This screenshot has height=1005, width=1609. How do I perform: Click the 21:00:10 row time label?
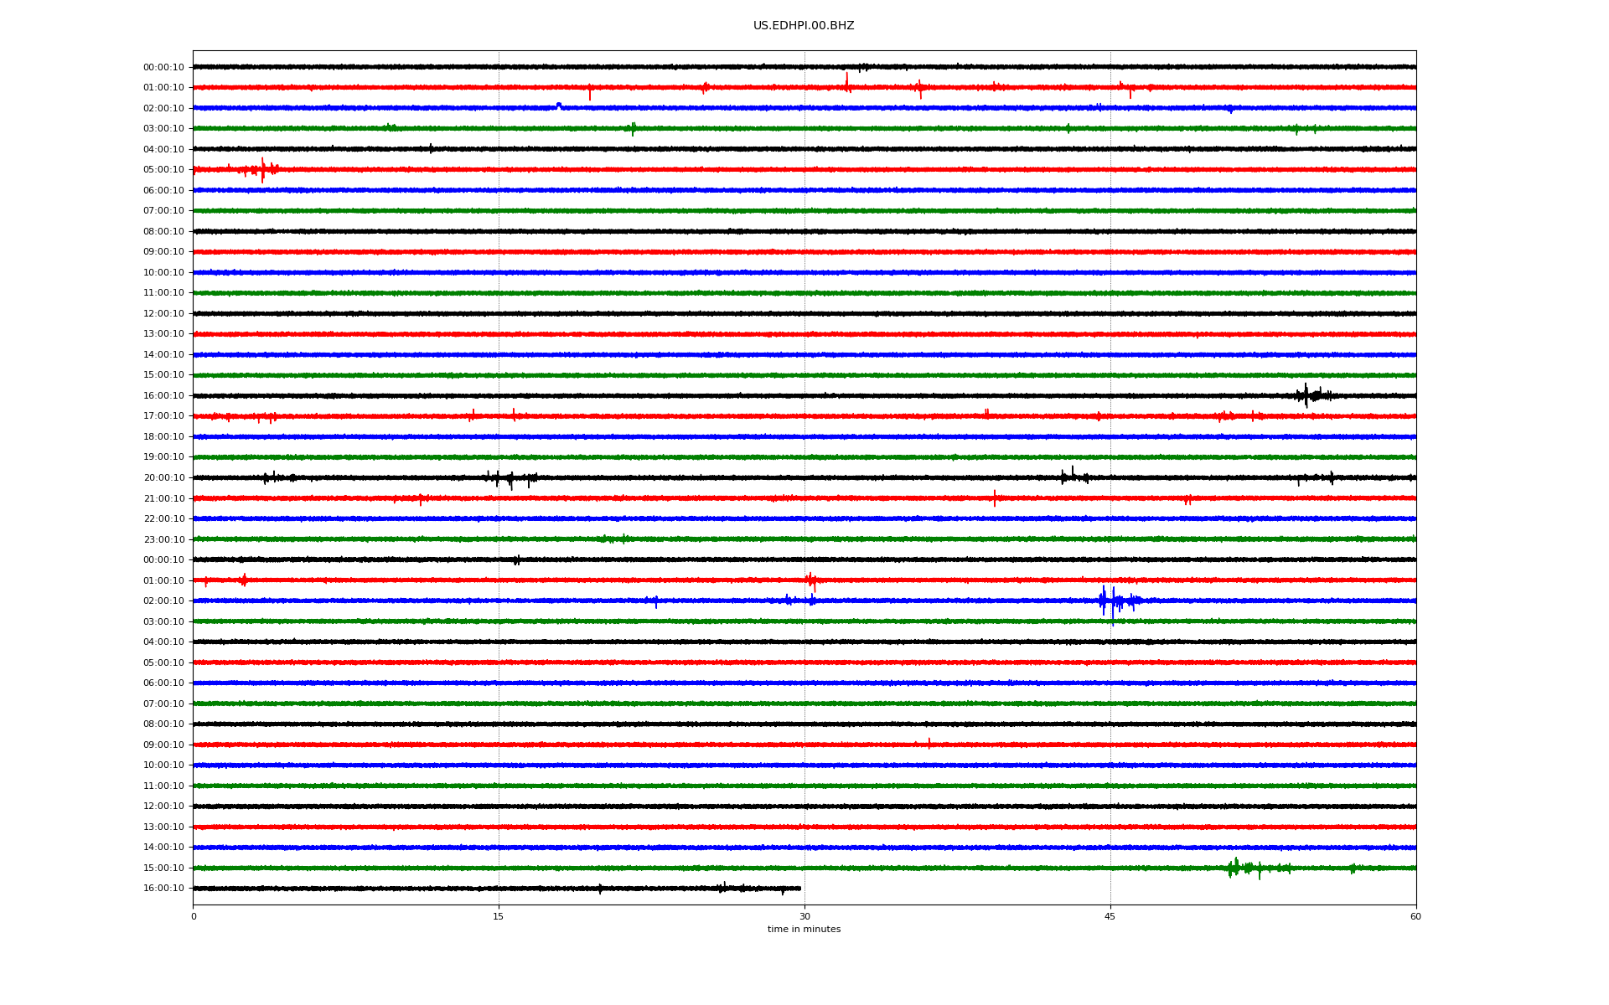(x=163, y=499)
